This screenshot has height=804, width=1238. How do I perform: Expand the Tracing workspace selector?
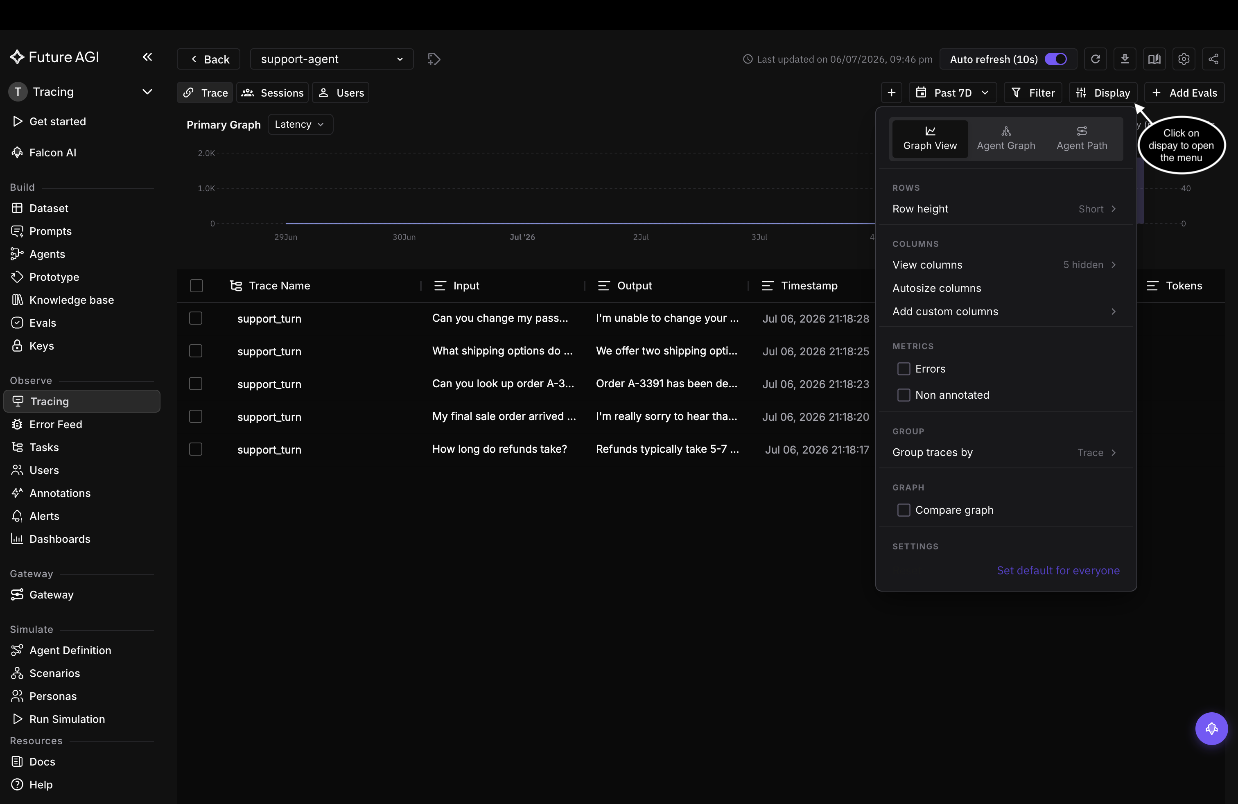[81, 92]
